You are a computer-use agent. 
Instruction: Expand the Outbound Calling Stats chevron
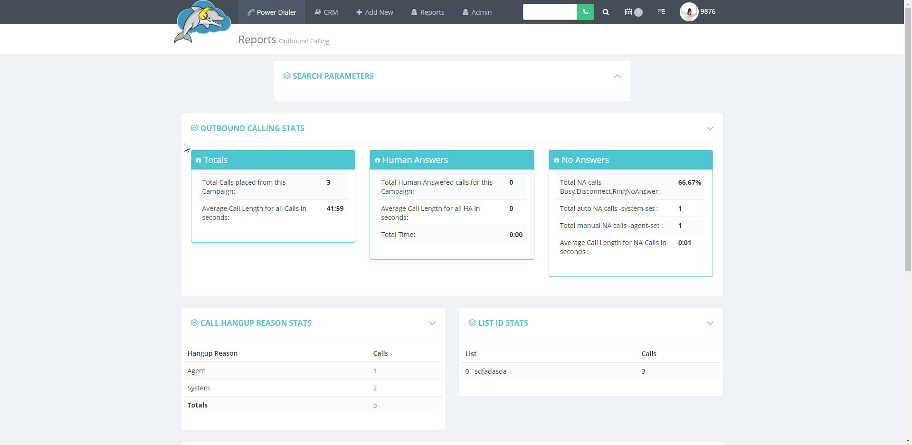pyautogui.click(x=710, y=128)
